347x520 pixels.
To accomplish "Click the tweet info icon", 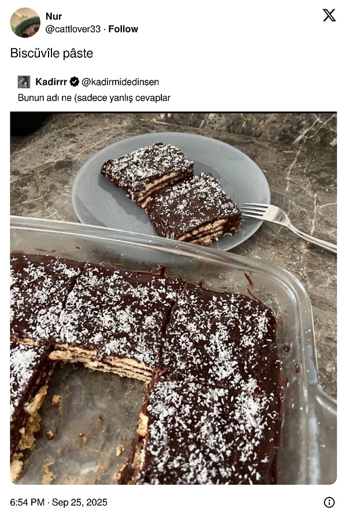I will coord(329,502).
